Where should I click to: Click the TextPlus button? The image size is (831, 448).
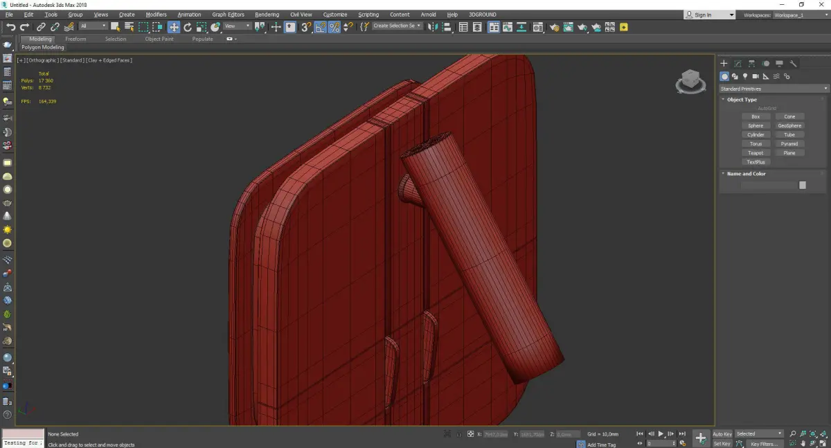[756, 162]
